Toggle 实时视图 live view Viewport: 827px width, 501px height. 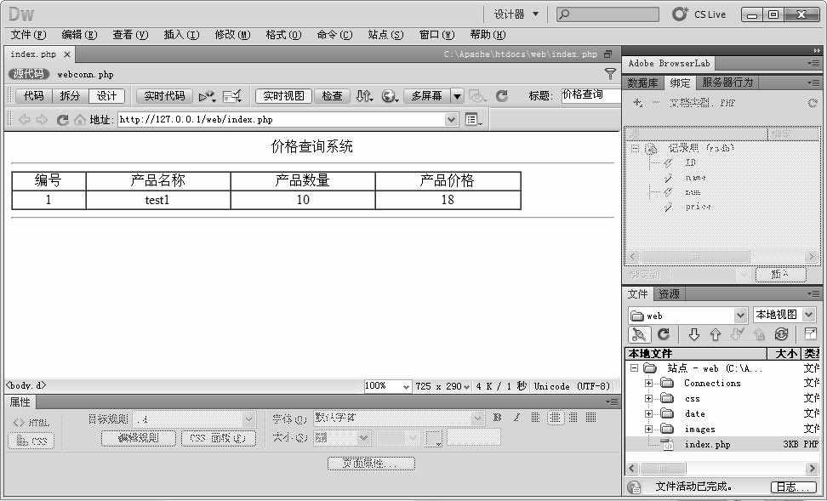[x=284, y=96]
